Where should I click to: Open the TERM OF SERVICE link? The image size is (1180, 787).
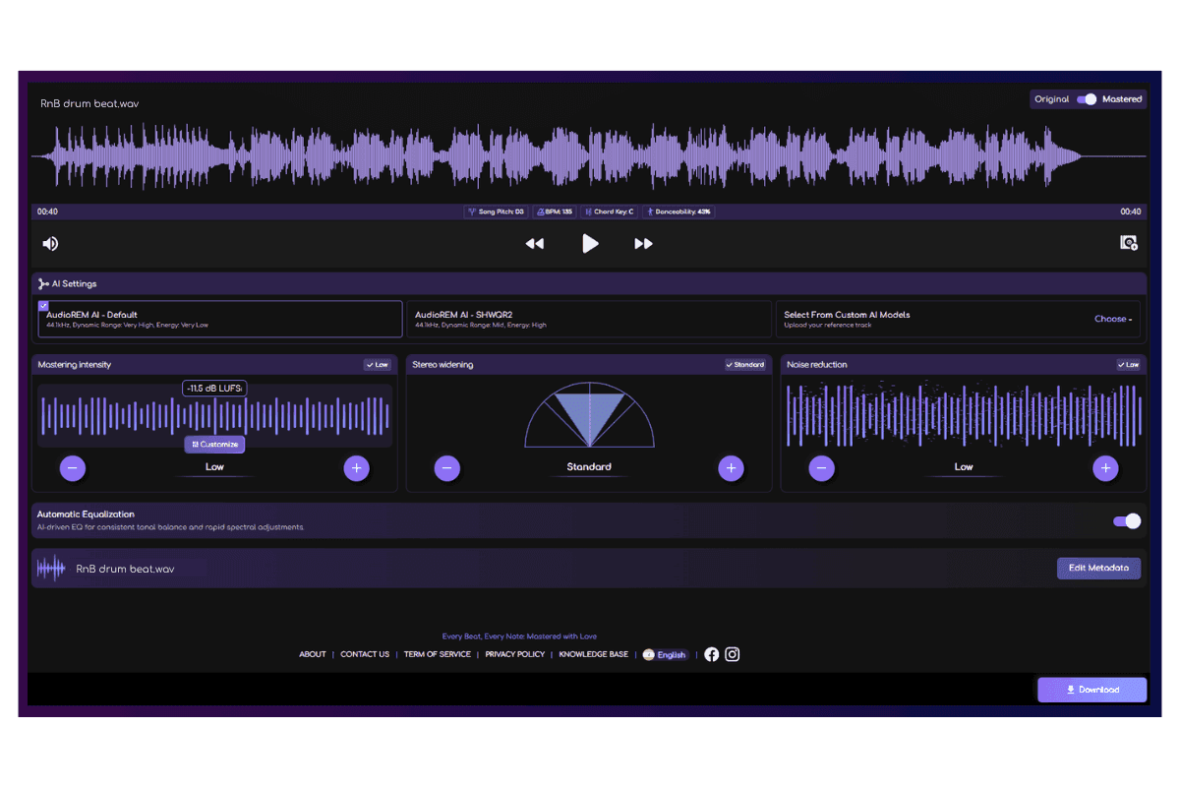(438, 654)
